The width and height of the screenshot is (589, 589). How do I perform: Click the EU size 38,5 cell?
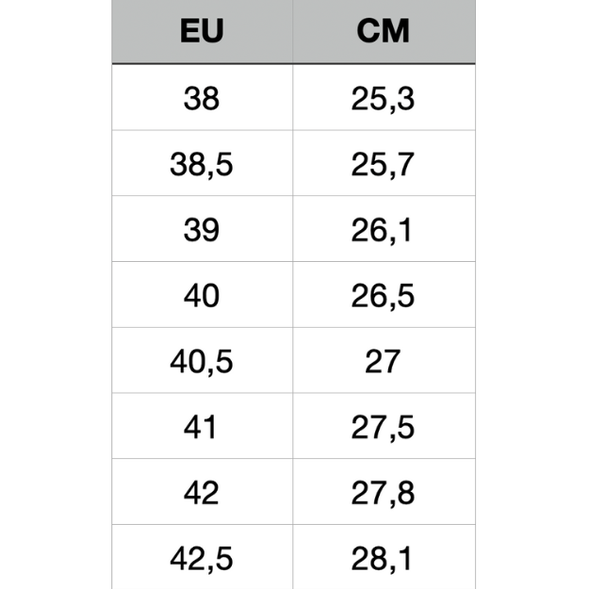pos(202,163)
